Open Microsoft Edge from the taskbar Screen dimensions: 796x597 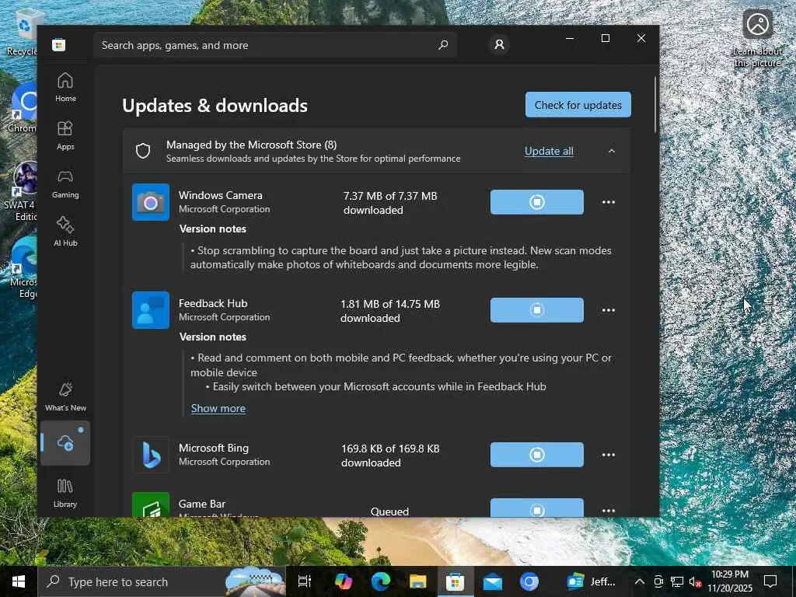tap(380, 581)
